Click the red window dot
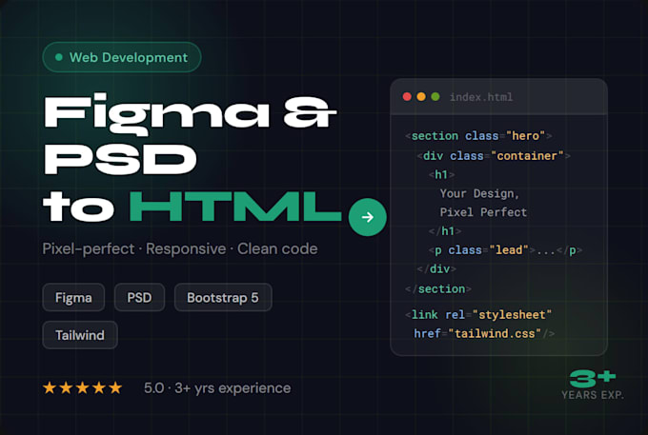 coord(407,96)
